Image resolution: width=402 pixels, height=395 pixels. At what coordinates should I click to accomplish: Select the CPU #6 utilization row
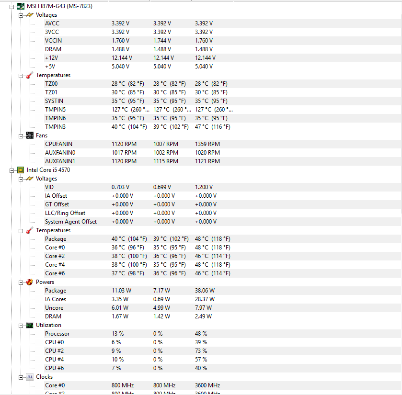[222, 368]
